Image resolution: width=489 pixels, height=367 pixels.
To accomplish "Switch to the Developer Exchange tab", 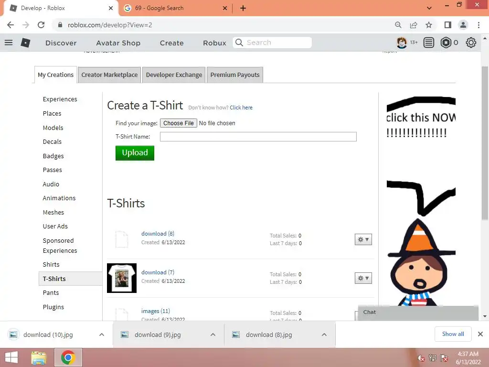I will 174,75.
